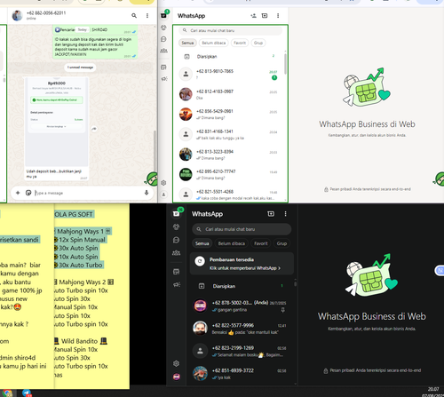
Task: Open Status icon in light WhatsApp sidebar
Action: [163, 28]
